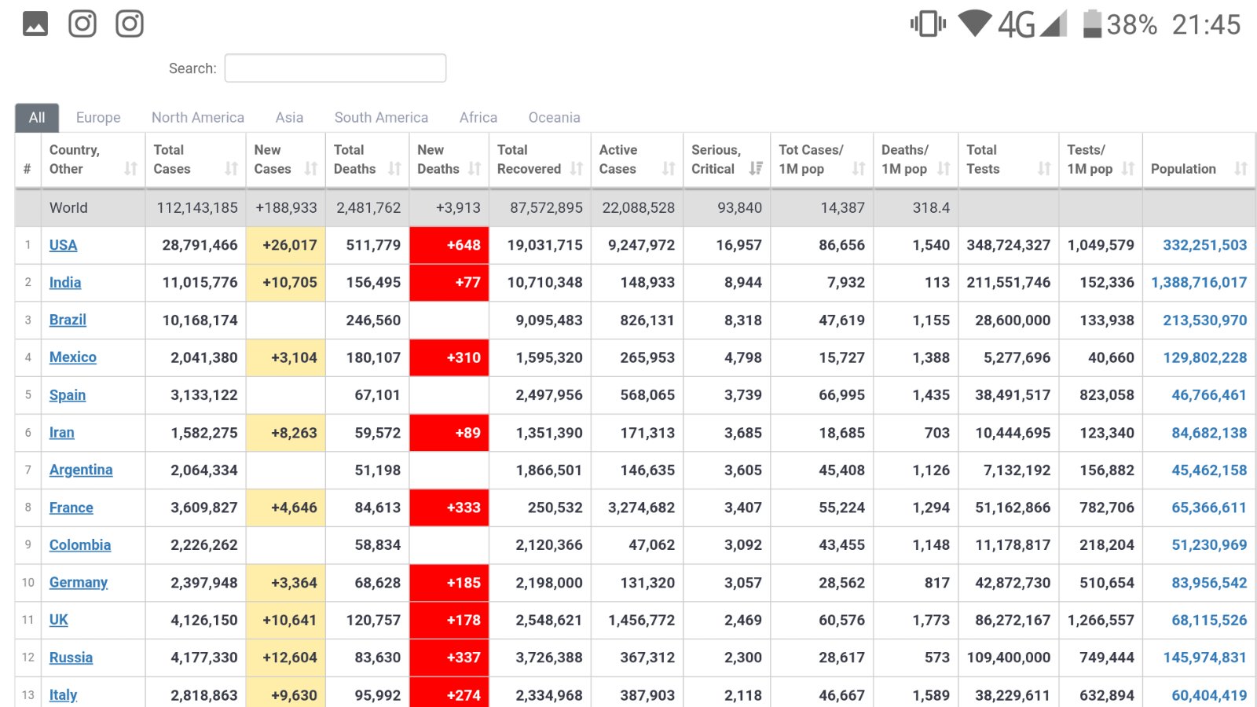Open the gallery image notification icon

point(35,24)
